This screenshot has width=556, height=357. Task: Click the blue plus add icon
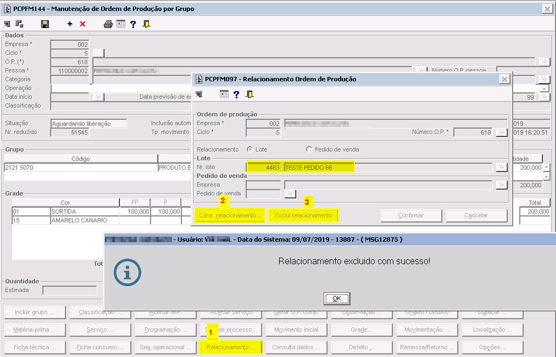coord(70,24)
